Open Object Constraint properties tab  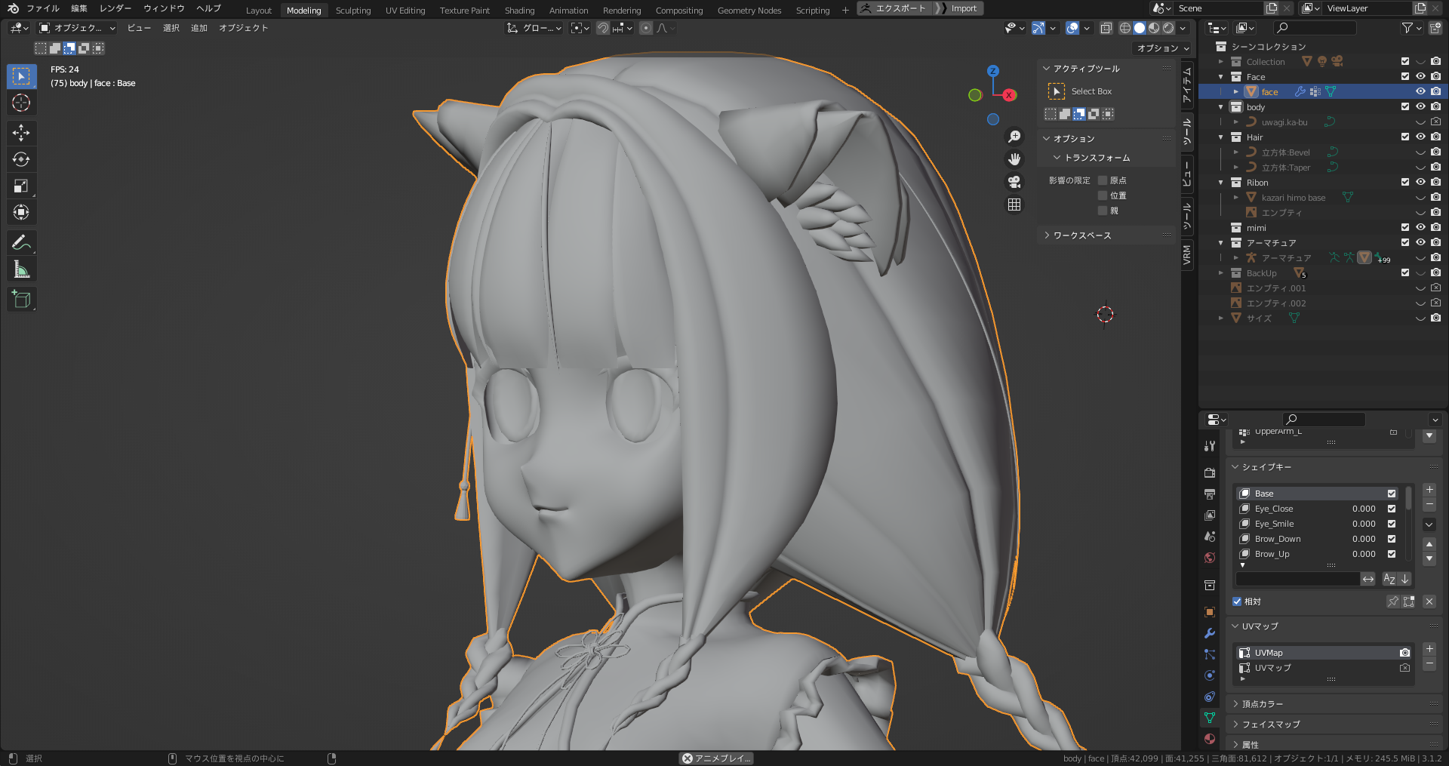click(x=1210, y=697)
